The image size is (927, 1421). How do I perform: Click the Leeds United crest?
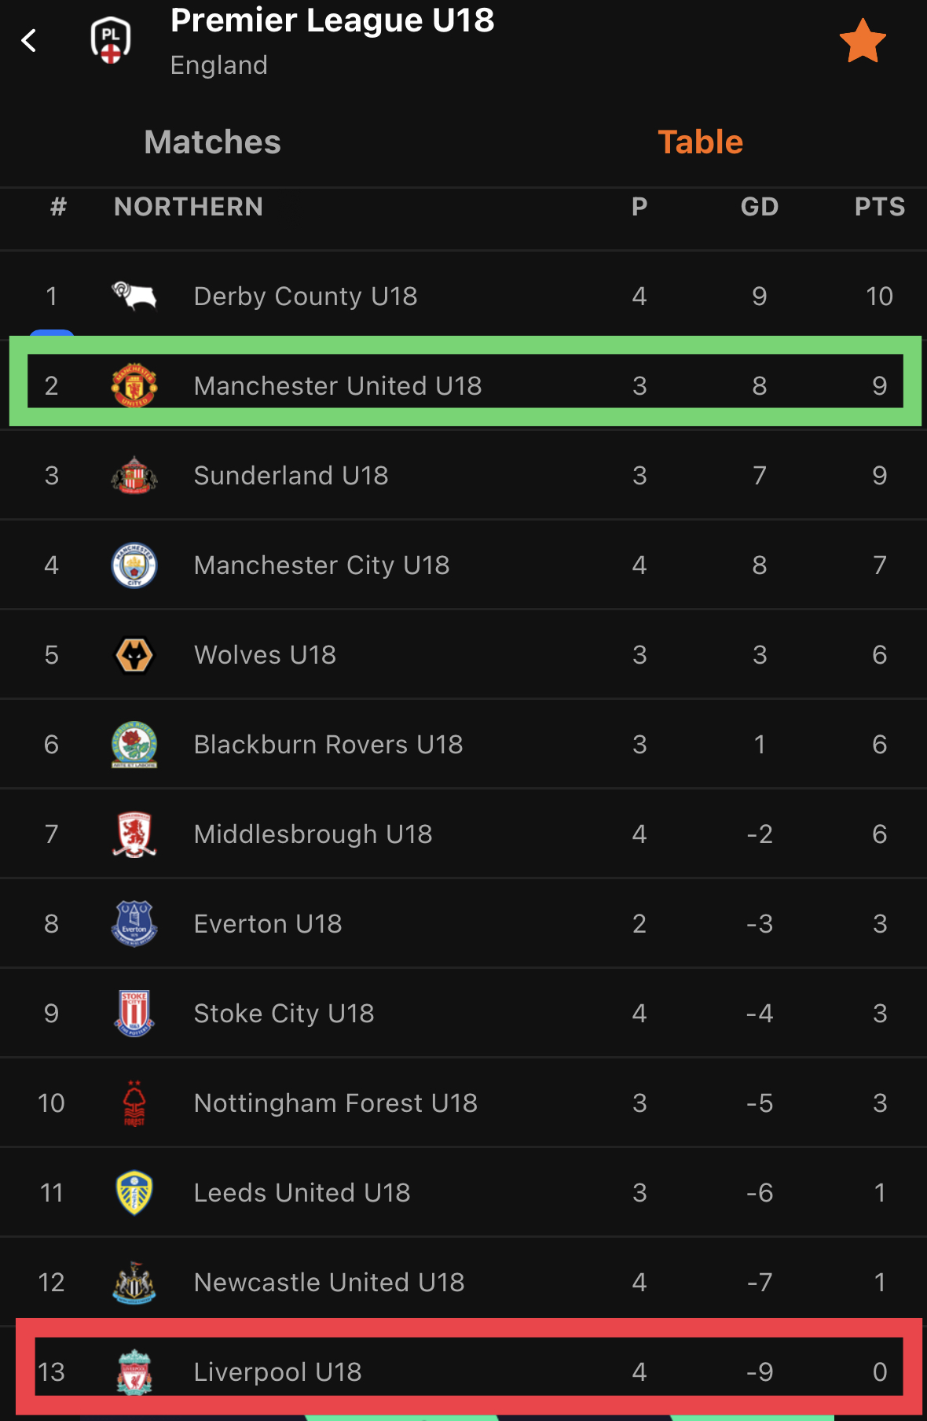134,1193
